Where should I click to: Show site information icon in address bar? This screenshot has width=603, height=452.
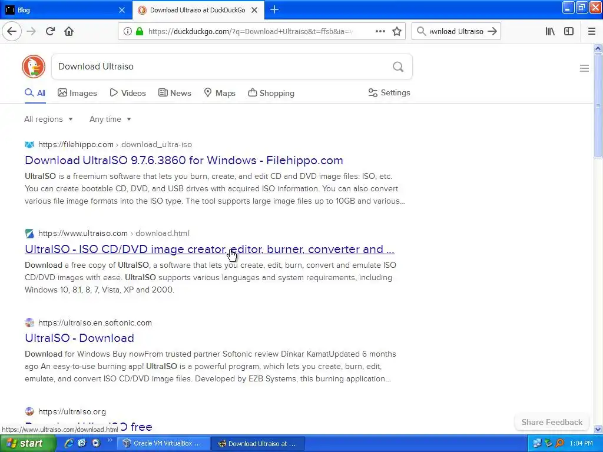[127, 32]
